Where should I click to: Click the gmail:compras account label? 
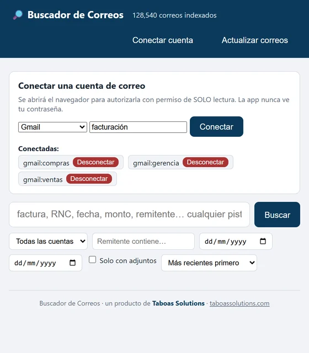46,163
